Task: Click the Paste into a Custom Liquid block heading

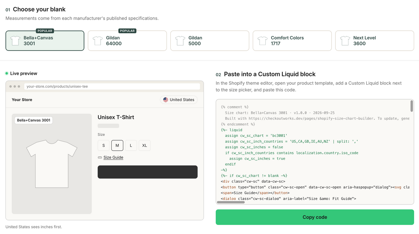Action: click(x=270, y=74)
